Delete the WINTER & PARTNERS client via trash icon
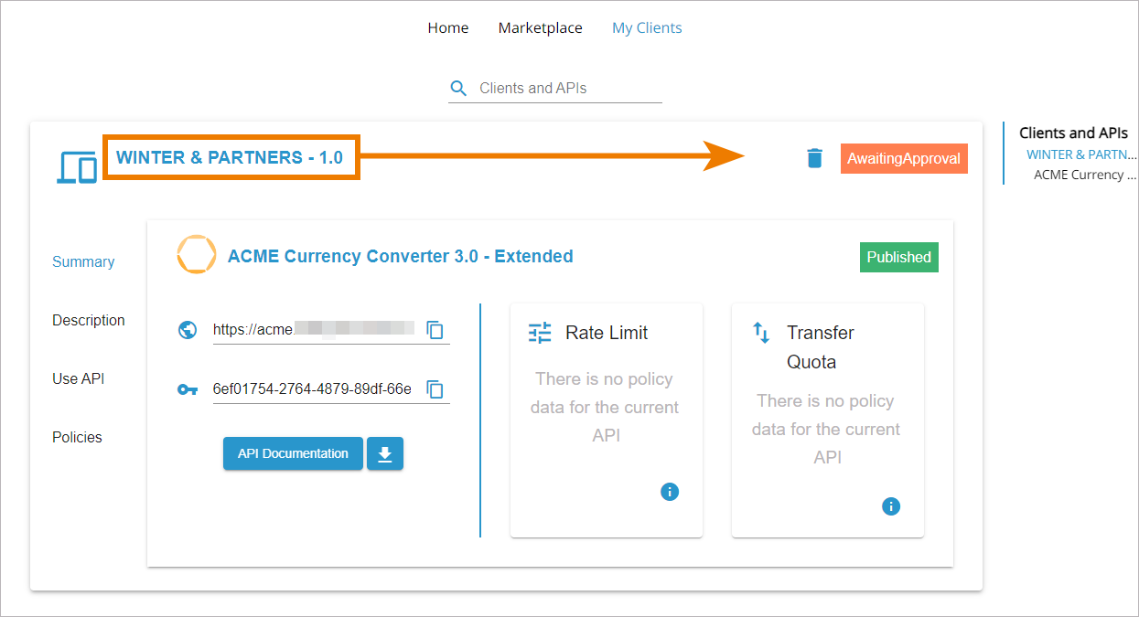The width and height of the screenshot is (1139, 617). tap(814, 158)
